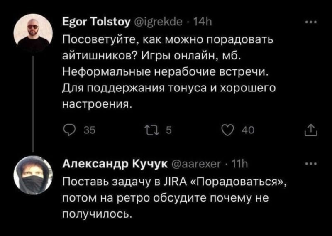The image size is (332, 236).
Task: Open Александр Кучук's avatar
Action: [x=33, y=175]
